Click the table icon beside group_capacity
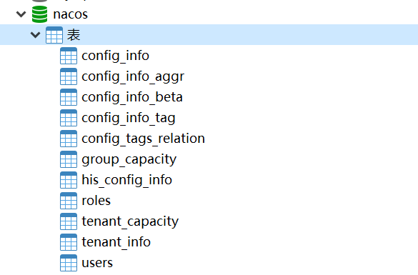Image resolution: width=418 pixels, height=275 pixels. point(69,159)
